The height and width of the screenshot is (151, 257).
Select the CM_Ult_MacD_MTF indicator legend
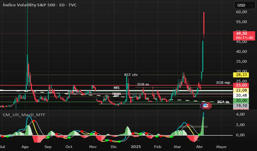point(24,115)
